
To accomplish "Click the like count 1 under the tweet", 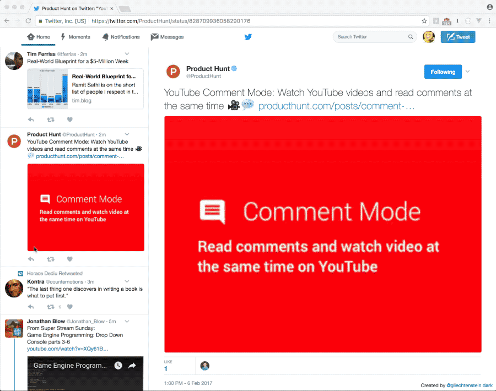I will 166,369.
